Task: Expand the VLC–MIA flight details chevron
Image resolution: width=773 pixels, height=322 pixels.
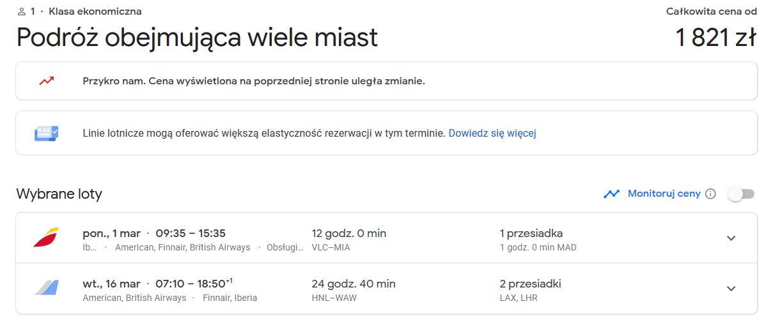Action: pos(731,238)
